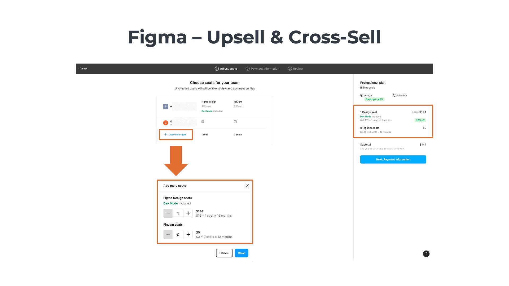Click Next: Payment information
This screenshot has height=286, width=509.
(x=393, y=159)
